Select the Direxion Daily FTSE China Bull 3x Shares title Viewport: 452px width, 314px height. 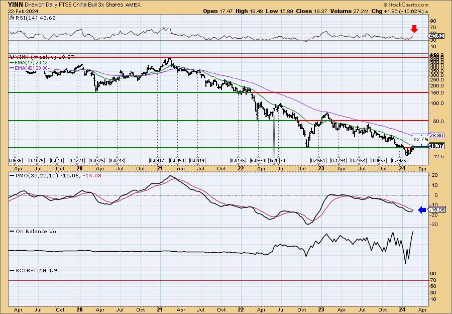click(74, 5)
